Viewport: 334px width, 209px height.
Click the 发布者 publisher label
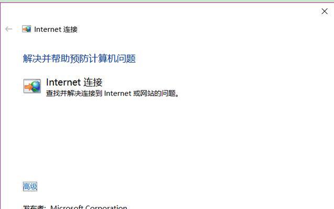34,207
